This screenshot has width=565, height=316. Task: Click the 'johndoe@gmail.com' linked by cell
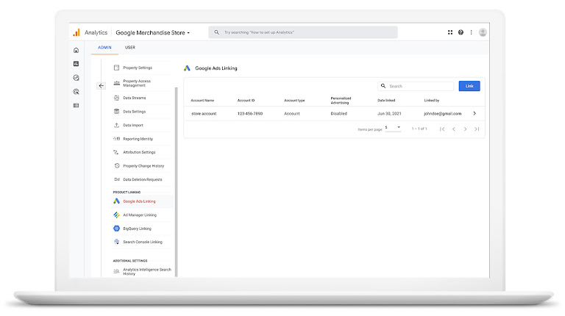tap(442, 114)
